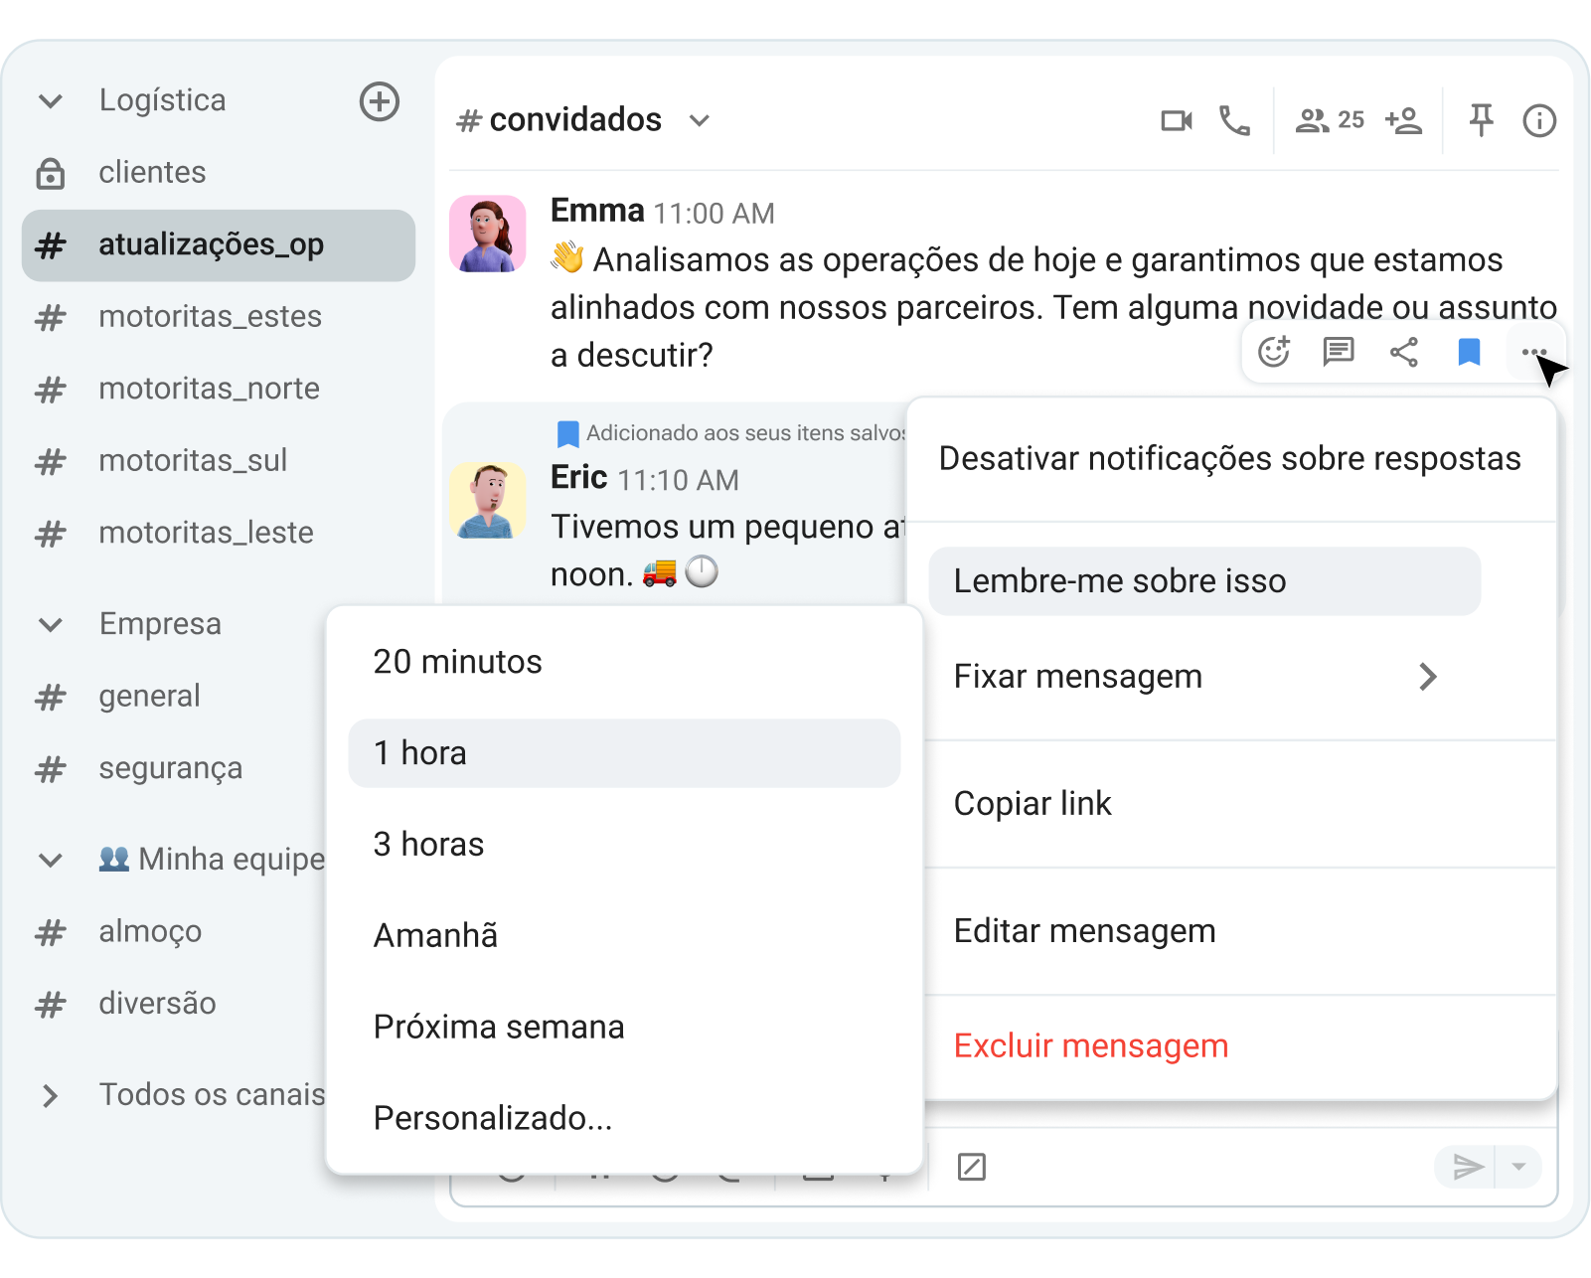Image resolution: width=1591 pixels, height=1278 pixels.
Task: Share Emma's message
Action: tap(1404, 352)
